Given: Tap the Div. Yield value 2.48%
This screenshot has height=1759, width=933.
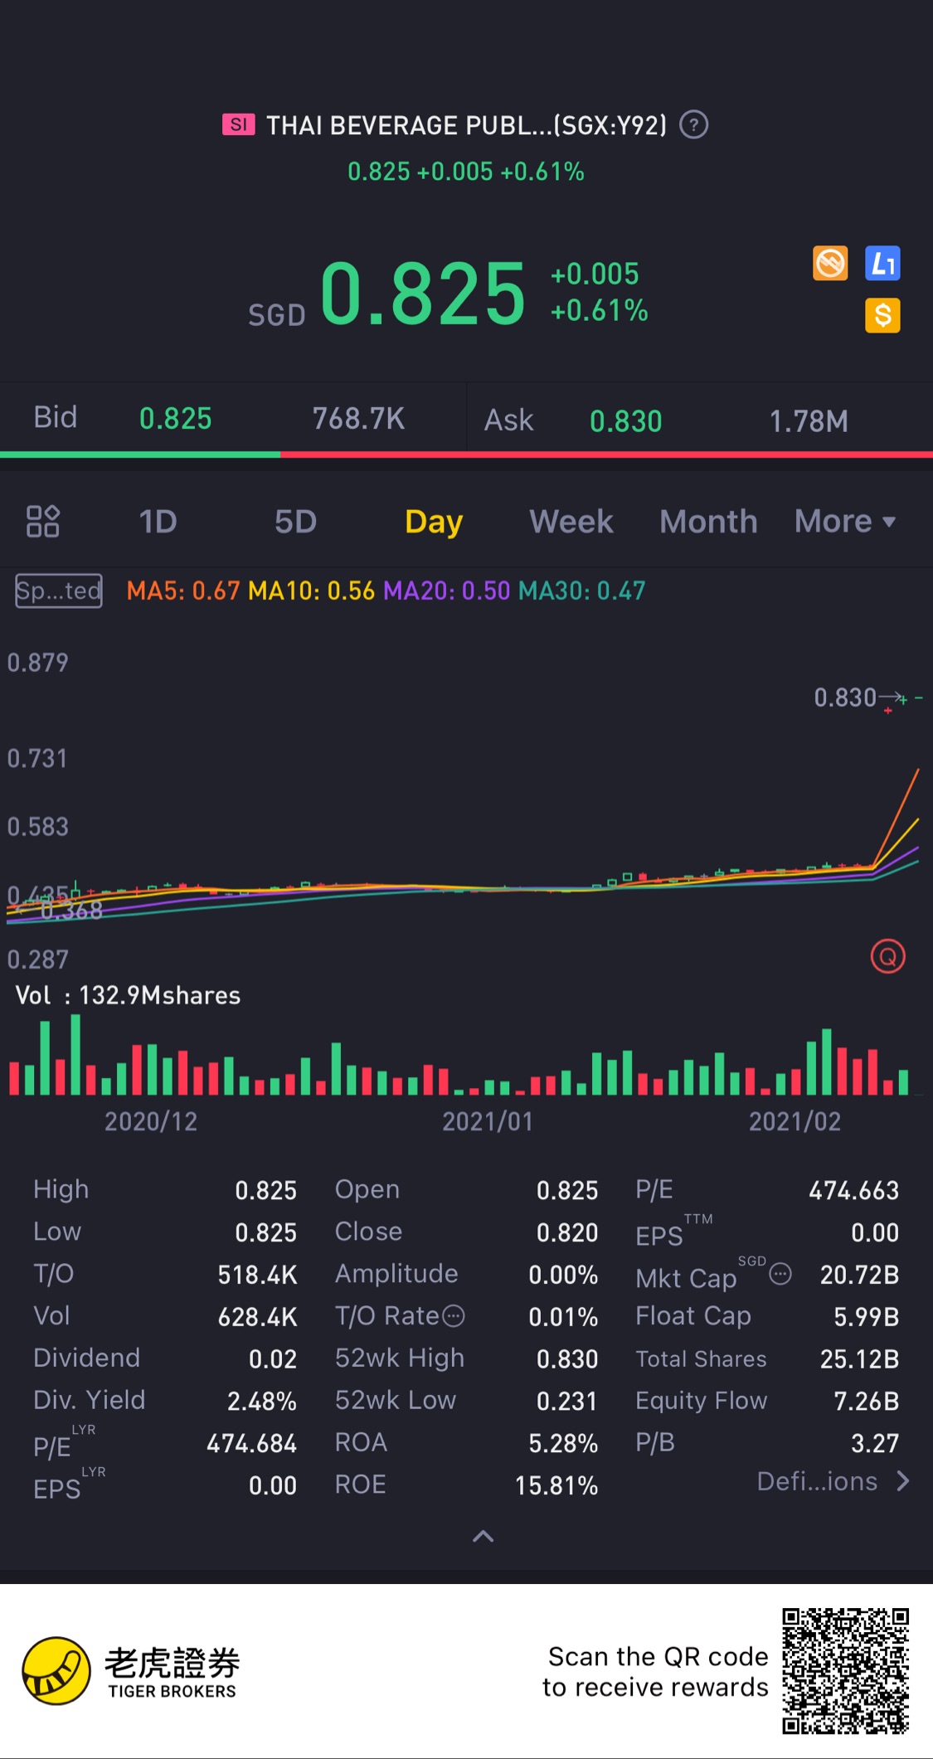Looking at the screenshot, I should pyautogui.click(x=262, y=1401).
